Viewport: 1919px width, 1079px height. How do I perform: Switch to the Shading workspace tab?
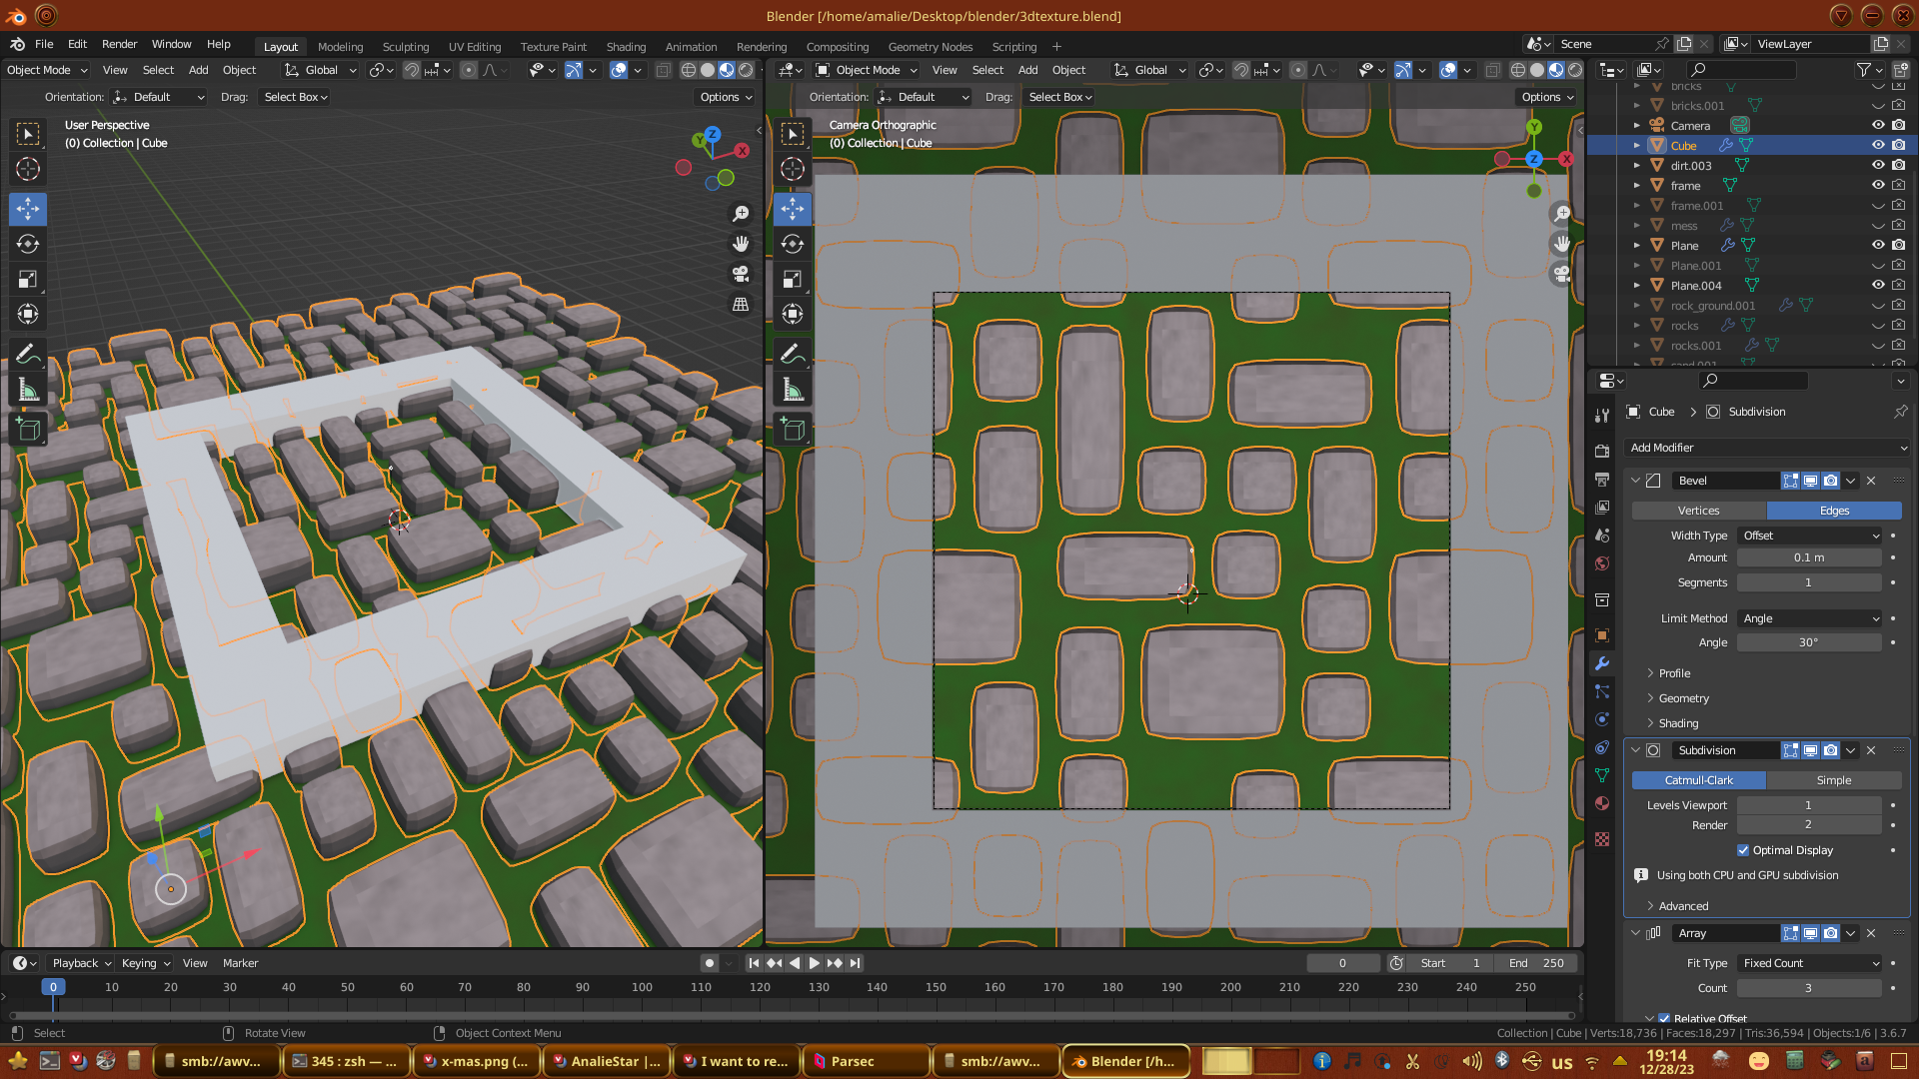click(x=626, y=46)
